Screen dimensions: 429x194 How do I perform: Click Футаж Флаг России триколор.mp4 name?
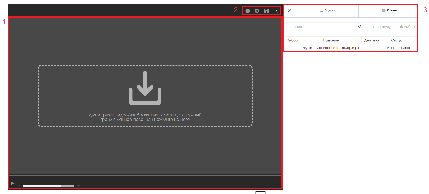(331, 48)
